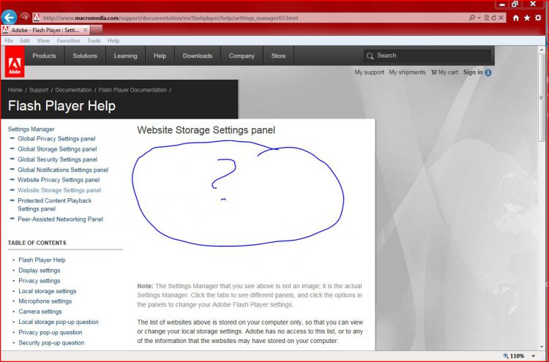Open Local storage settings contents link
This screenshot has height=362, width=549.
(x=48, y=291)
